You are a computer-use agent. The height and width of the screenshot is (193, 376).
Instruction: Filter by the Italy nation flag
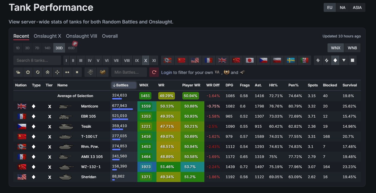coord(304,60)
